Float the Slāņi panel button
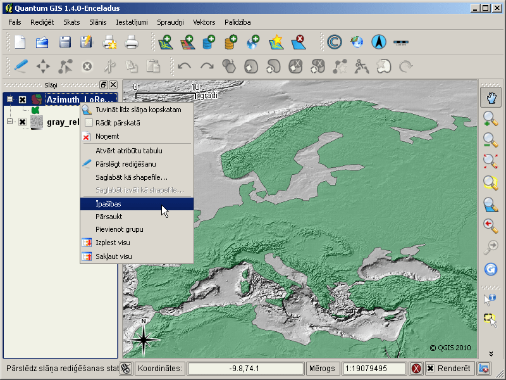The height and width of the screenshot is (380, 506). pyautogui.click(x=104, y=85)
